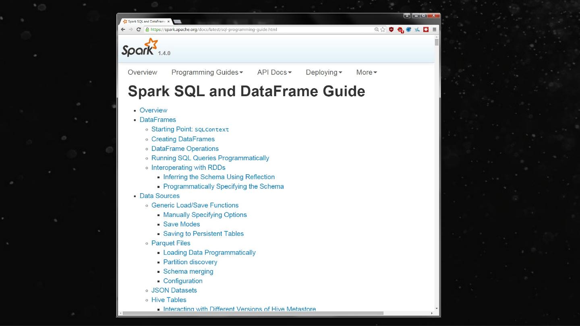The image size is (580, 326).
Task: Reload the Spark documentation page
Action: tap(139, 29)
